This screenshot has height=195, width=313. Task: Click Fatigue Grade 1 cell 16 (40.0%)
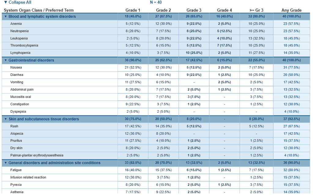(133, 170)
